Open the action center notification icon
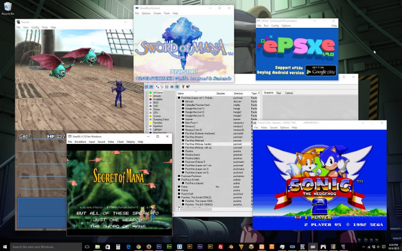402x251 pixels. pyautogui.click(x=384, y=247)
